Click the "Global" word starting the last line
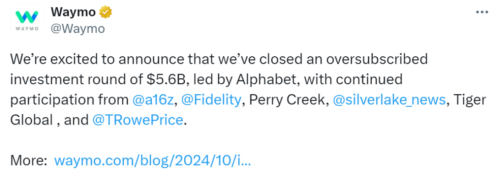Viewport: 495px width, 173px height. tap(31, 120)
